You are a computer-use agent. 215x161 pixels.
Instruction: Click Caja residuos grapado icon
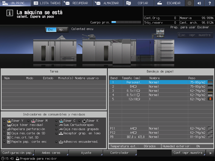(61, 129)
